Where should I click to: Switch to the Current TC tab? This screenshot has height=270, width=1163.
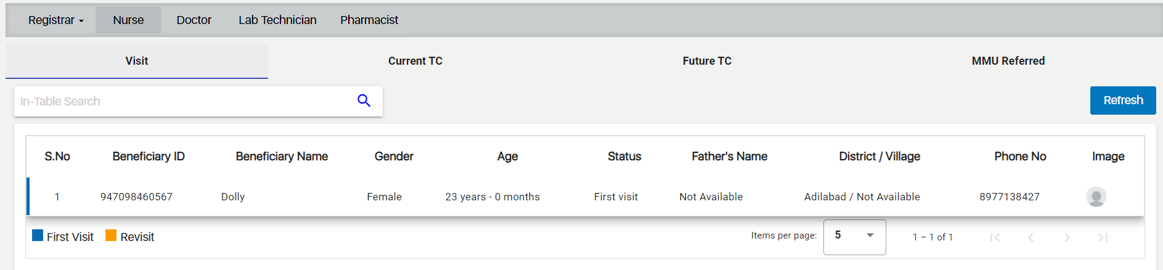click(415, 61)
